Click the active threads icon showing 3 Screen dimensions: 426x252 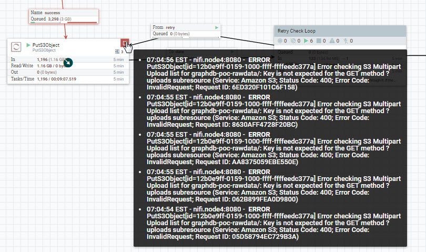tap(117, 52)
